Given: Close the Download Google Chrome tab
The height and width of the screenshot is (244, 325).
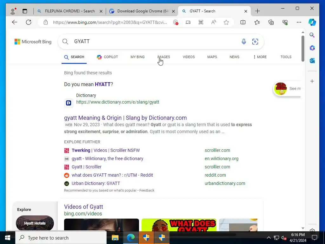Looking at the screenshot, I should coord(174,11).
